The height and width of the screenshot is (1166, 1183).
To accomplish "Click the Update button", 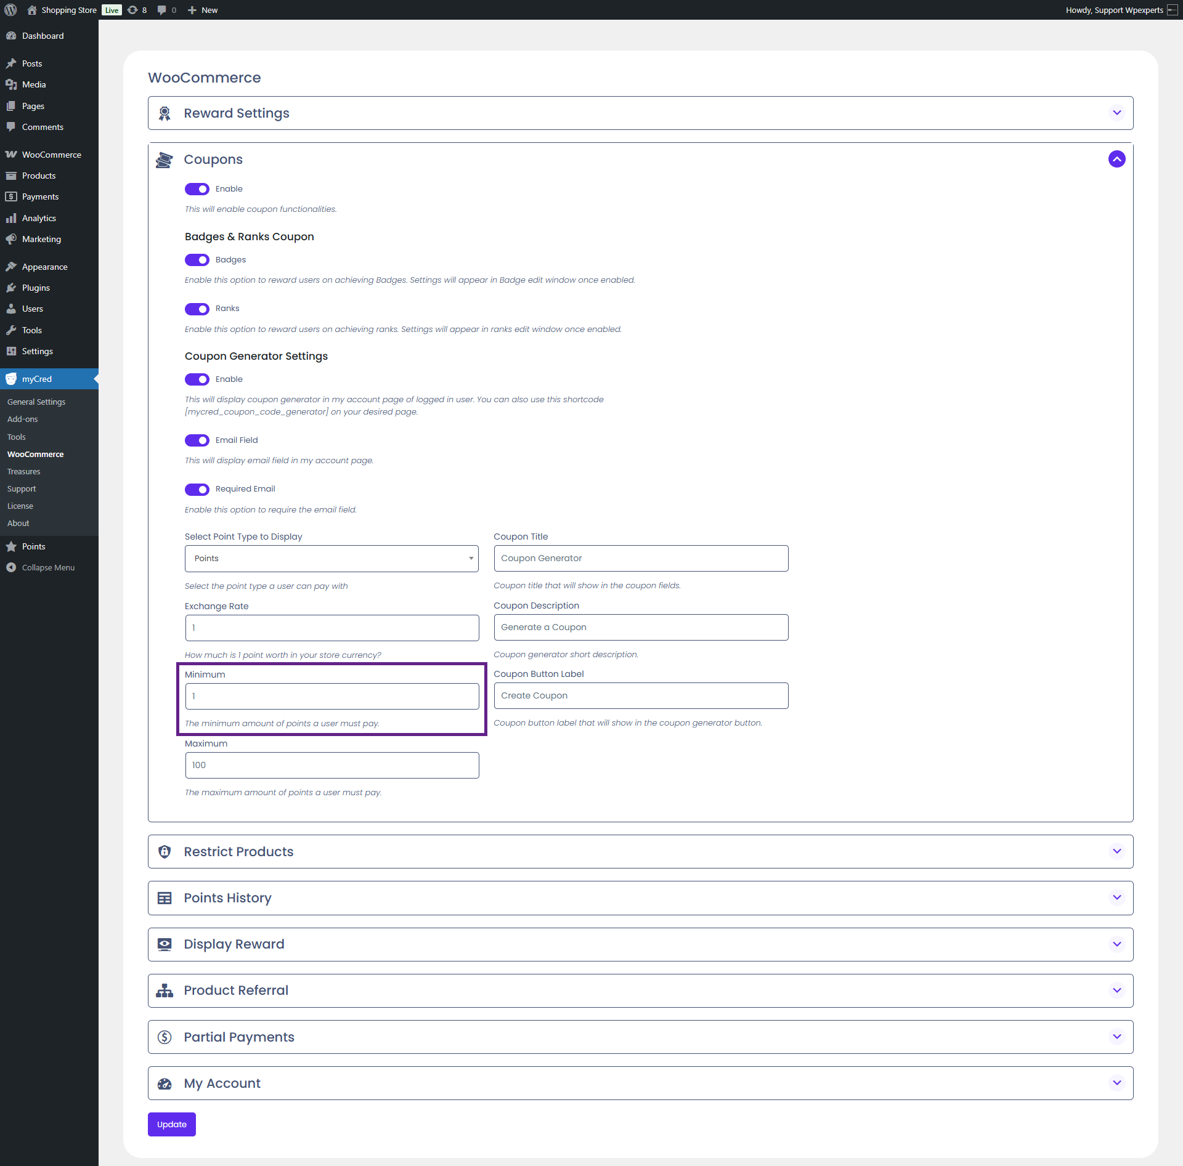I will click(171, 1124).
